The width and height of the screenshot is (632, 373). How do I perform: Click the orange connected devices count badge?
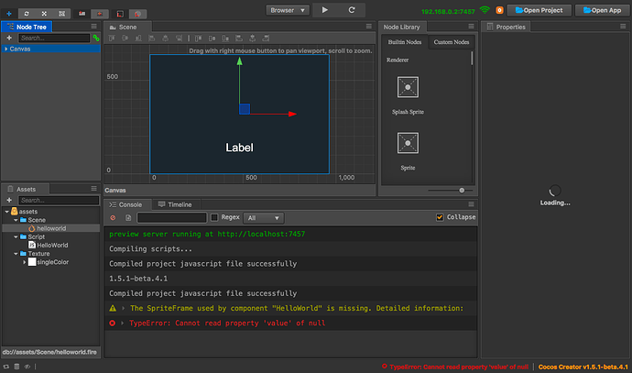point(499,10)
